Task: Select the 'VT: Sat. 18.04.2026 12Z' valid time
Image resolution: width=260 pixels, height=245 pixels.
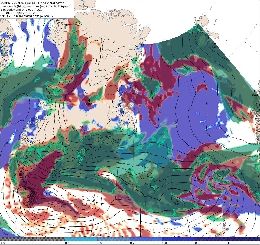Action: [19, 16]
